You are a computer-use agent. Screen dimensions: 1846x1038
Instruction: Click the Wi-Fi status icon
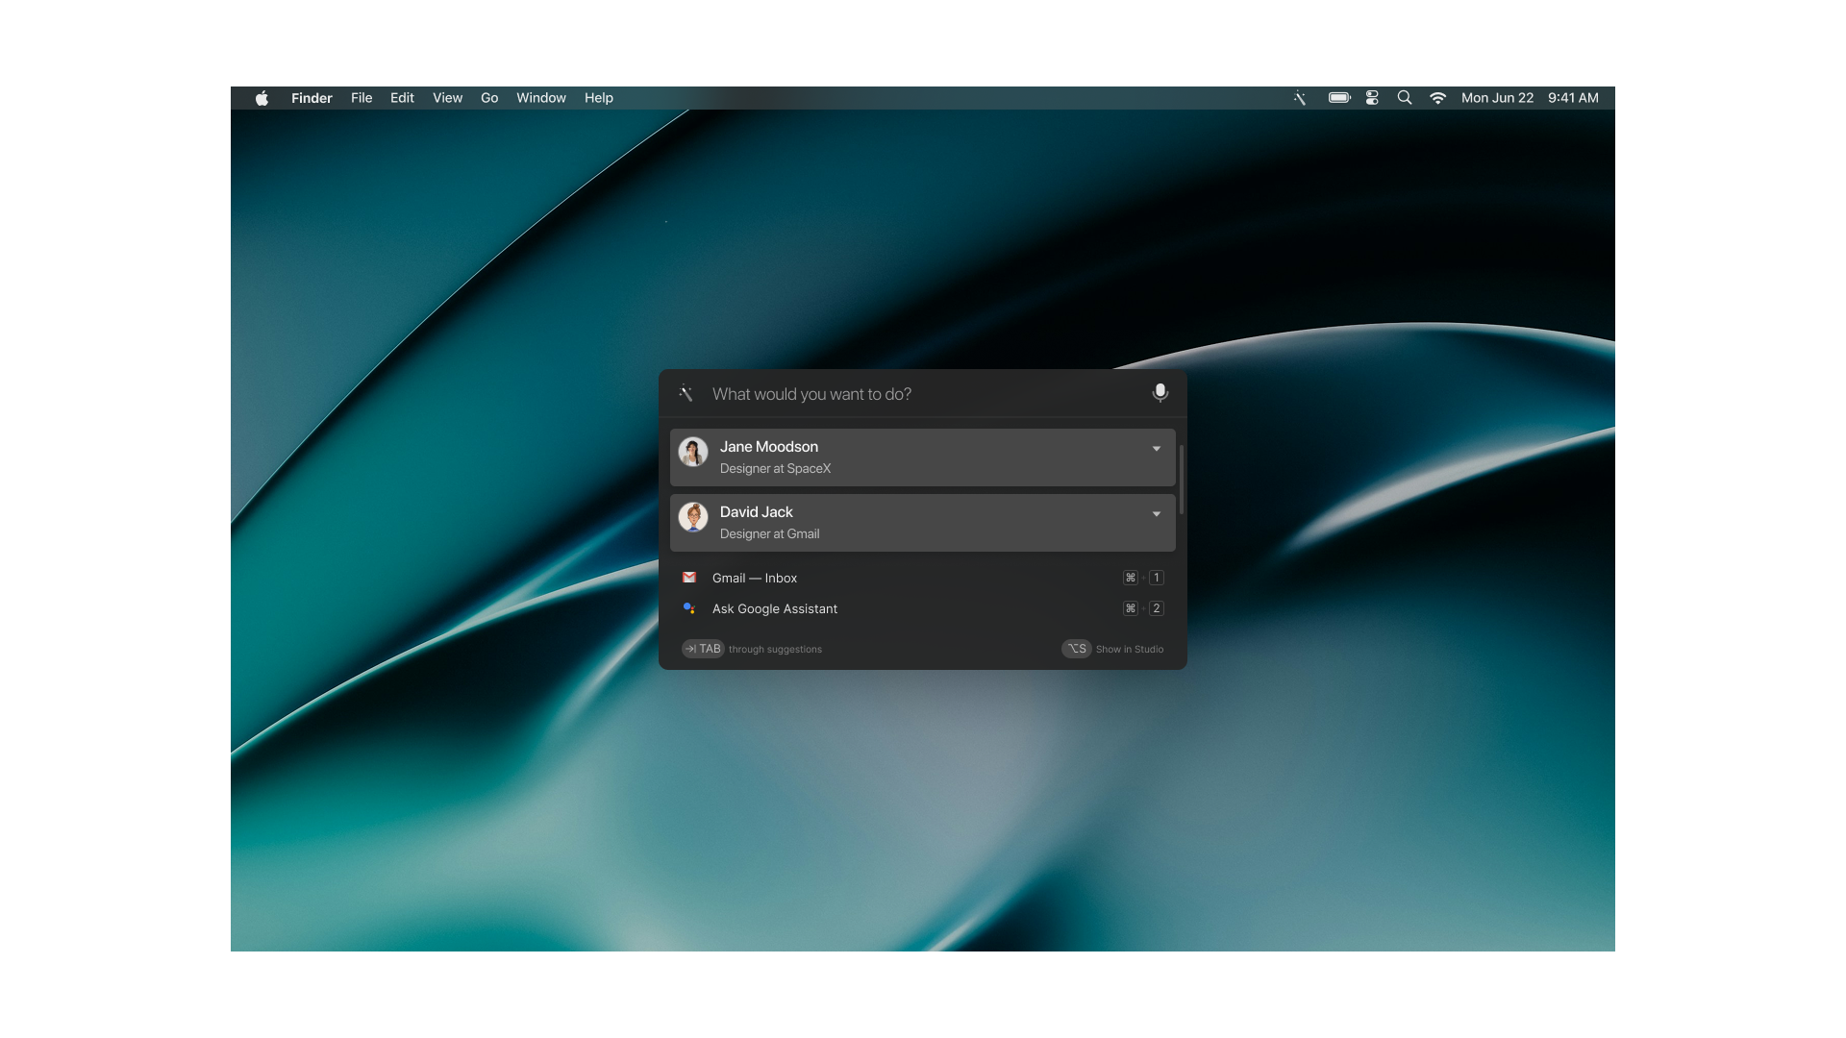tap(1437, 97)
